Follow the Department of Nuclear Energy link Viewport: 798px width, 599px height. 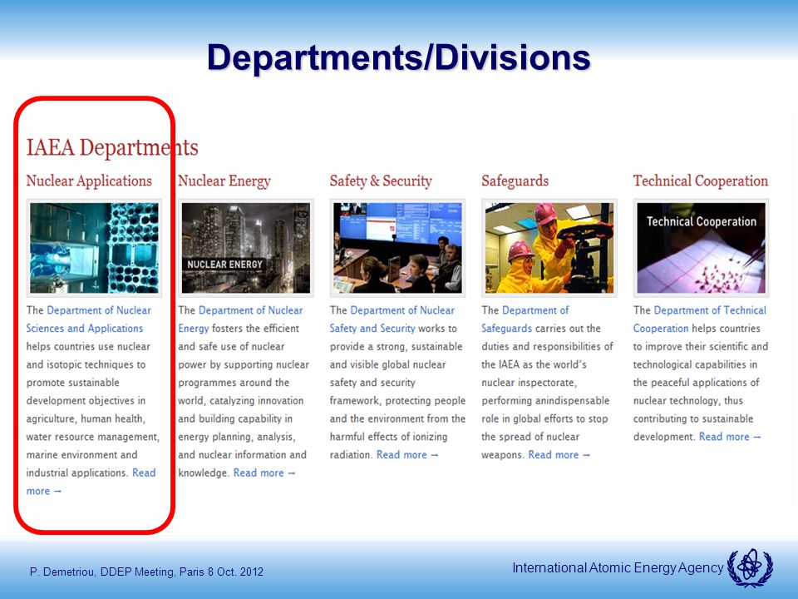tap(240, 319)
